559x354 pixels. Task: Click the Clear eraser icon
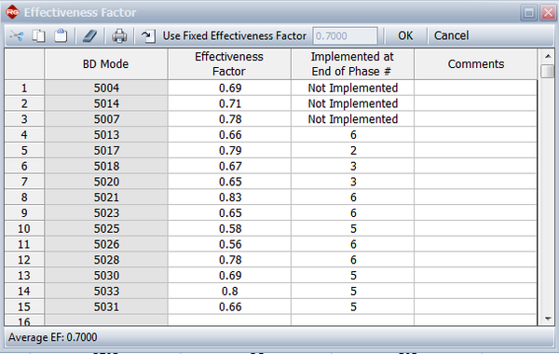[89, 36]
